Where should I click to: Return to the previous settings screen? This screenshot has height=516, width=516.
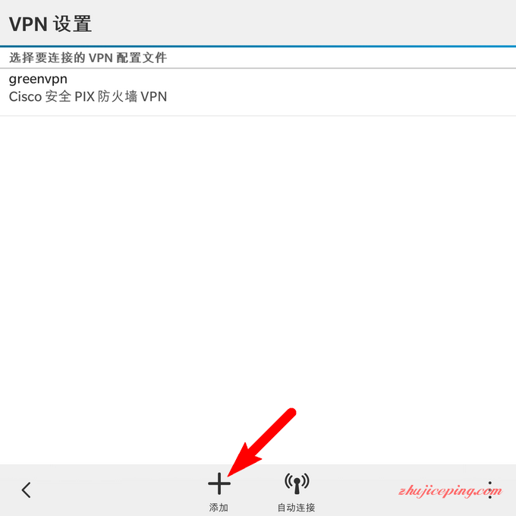26,490
